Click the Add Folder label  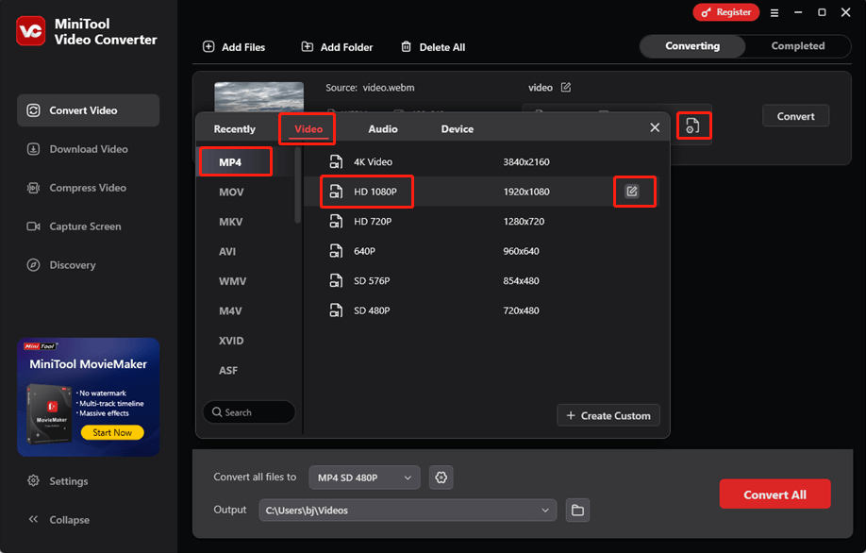point(346,47)
